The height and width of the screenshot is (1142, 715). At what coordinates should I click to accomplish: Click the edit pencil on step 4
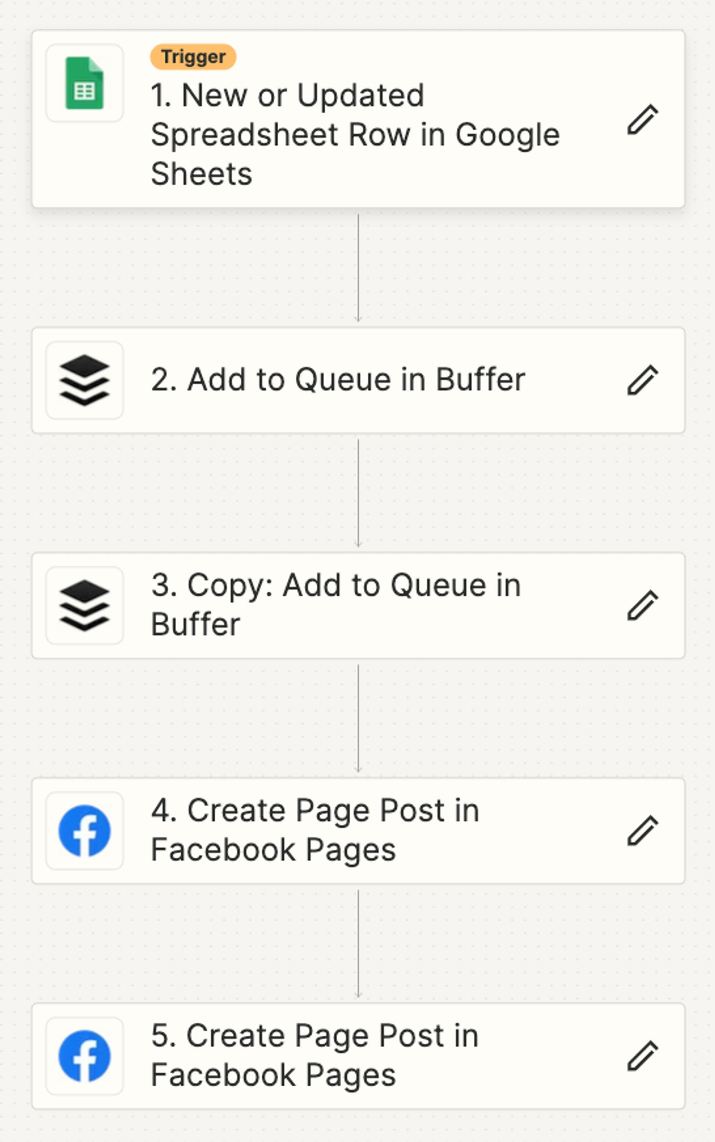click(643, 830)
